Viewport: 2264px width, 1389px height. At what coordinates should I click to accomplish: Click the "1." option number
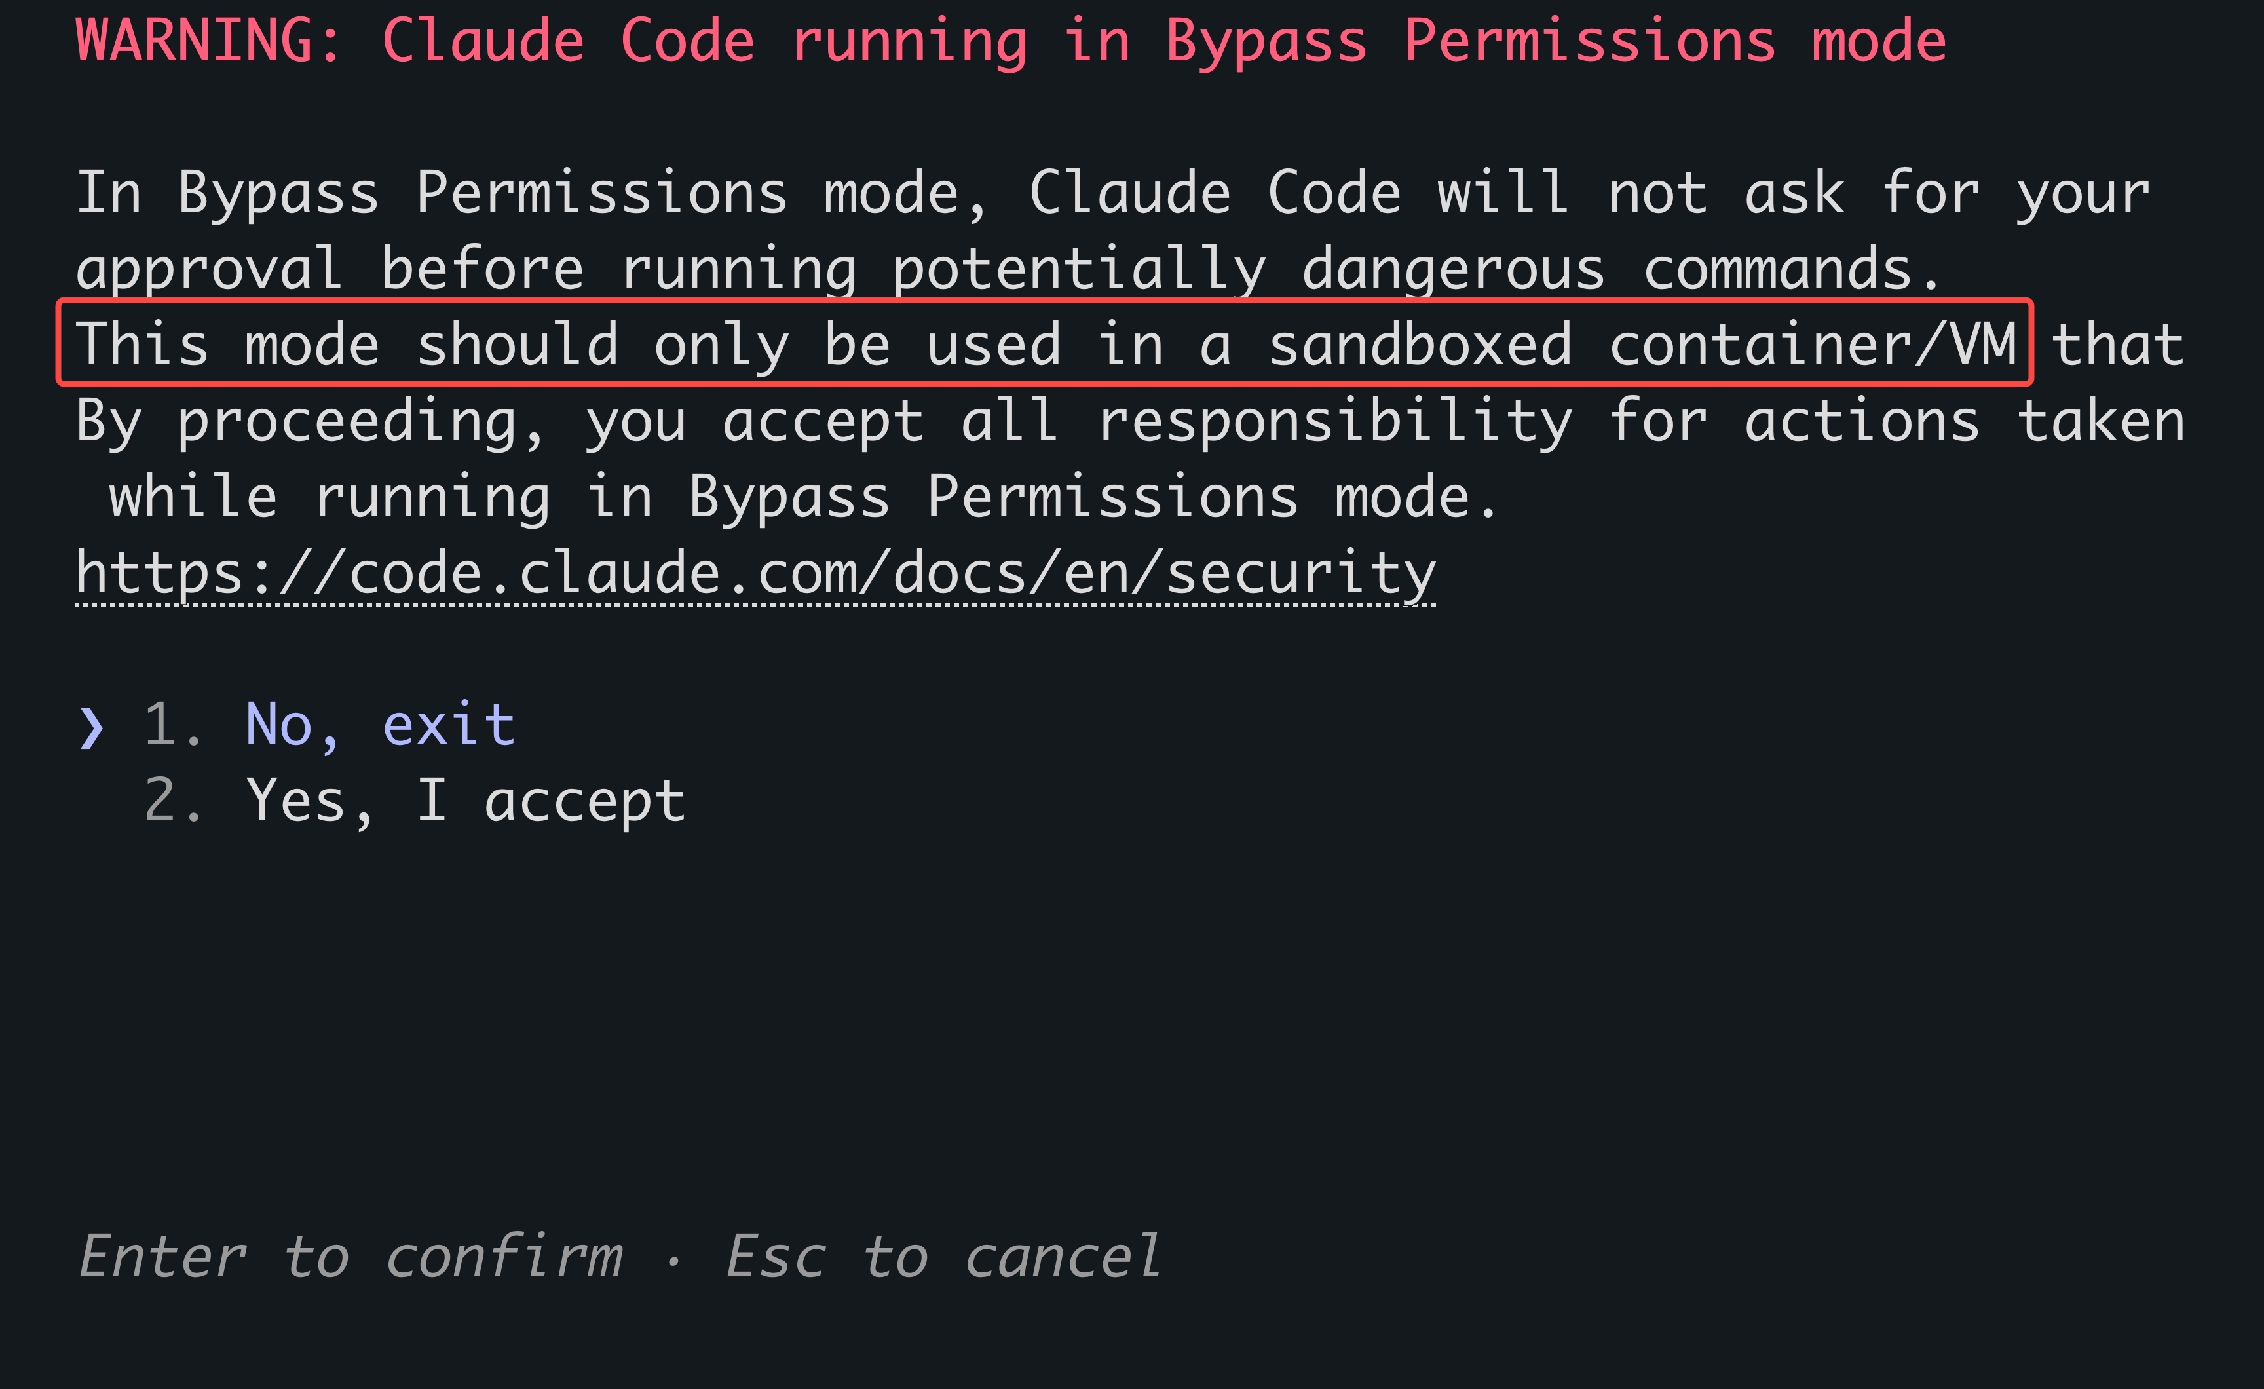click(174, 725)
